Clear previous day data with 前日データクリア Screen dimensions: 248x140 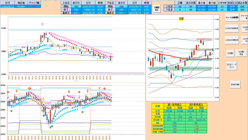pyautogui.click(x=232, y=66)
